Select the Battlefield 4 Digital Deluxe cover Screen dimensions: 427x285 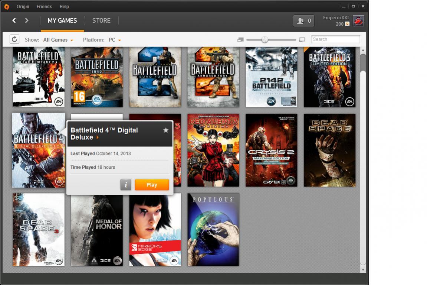[39, 150]
